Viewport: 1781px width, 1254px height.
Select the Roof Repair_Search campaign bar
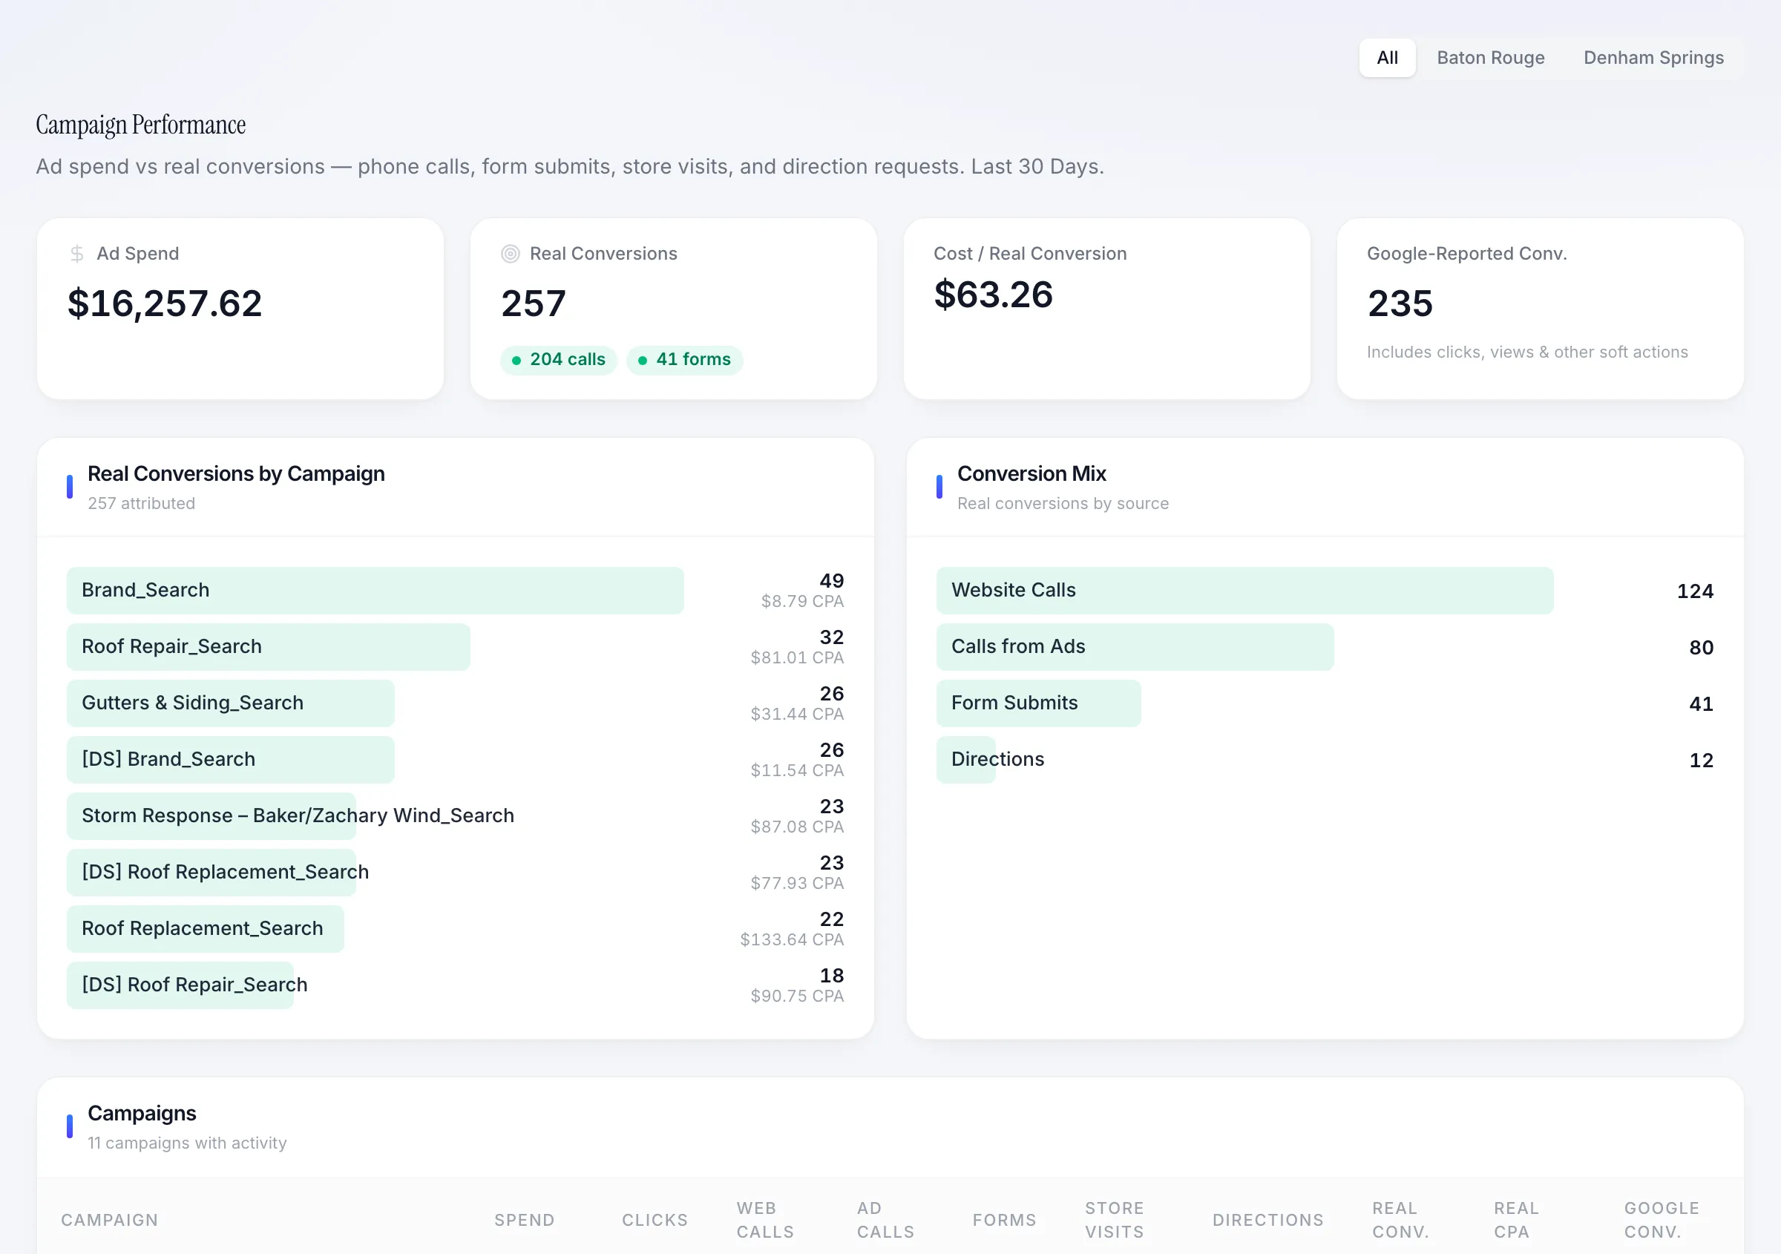(x=269, y=647)
